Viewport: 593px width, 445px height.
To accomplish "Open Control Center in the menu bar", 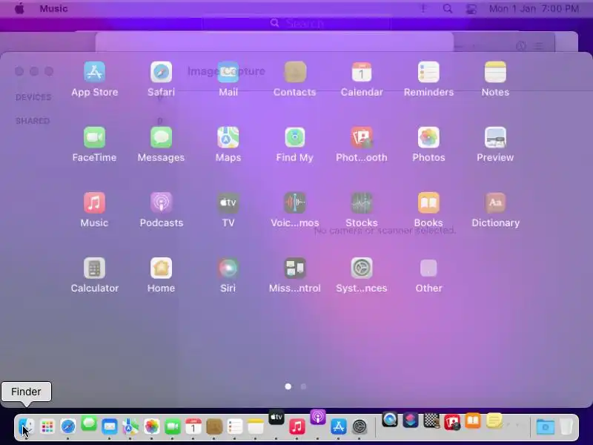I will [x=471, y=9].
